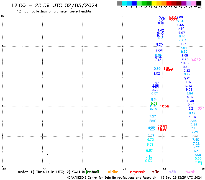This screenshot has width=205, height=180.
Task: Click the bright red swatch in the color scale
Action: click(169, 3)
